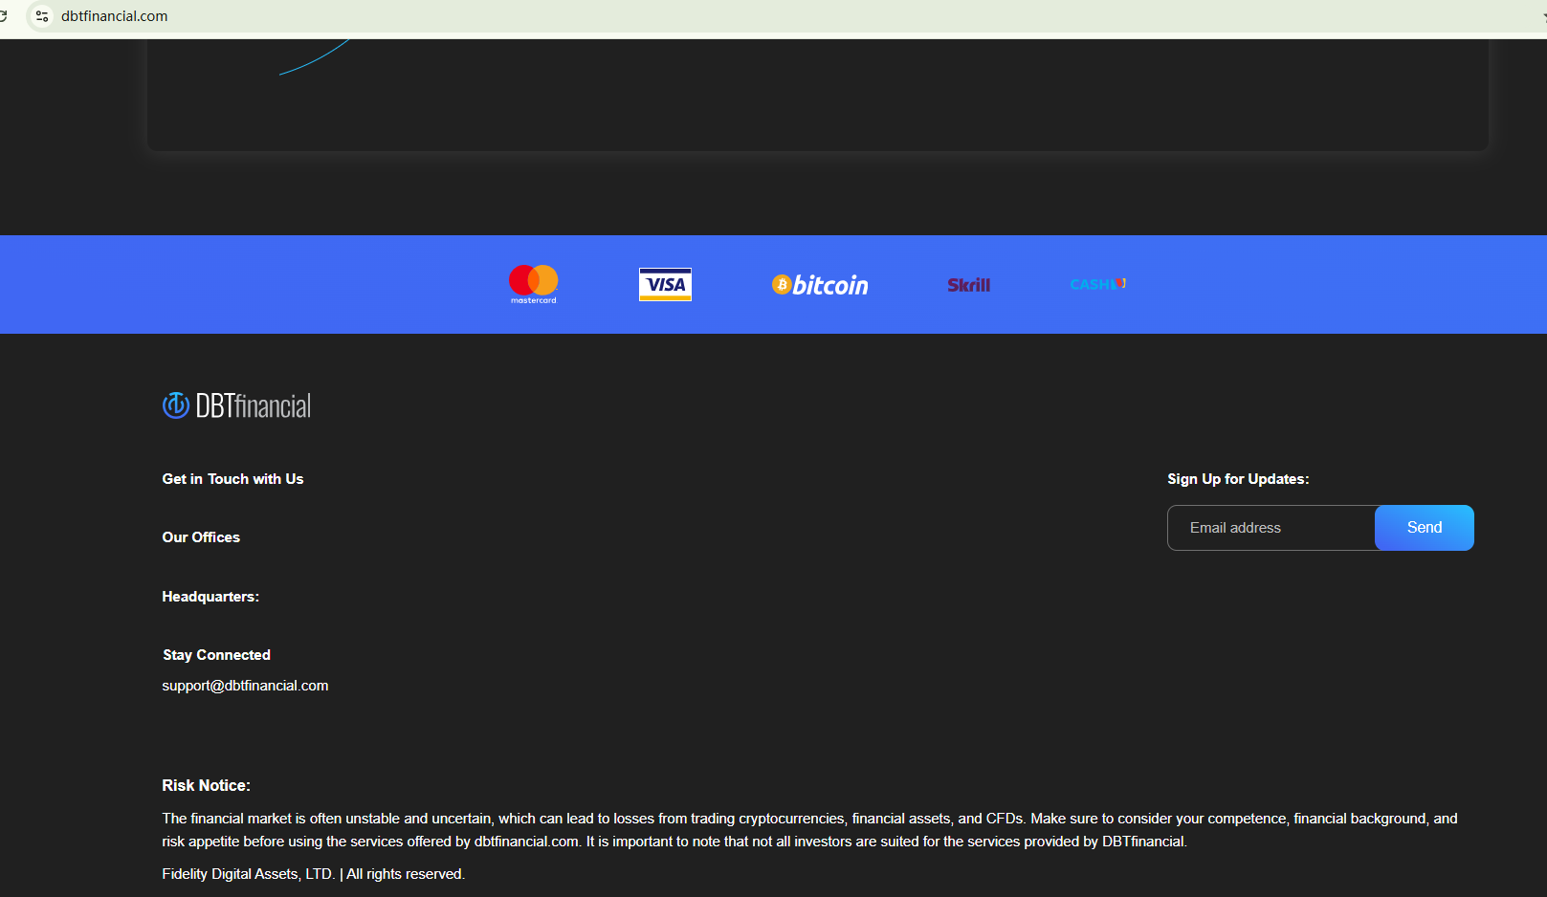Image resolution: width=1547 pixels, height=897 pixels.
Task: Click the 'Stay Connected' heading
Action: click(216, 655)
